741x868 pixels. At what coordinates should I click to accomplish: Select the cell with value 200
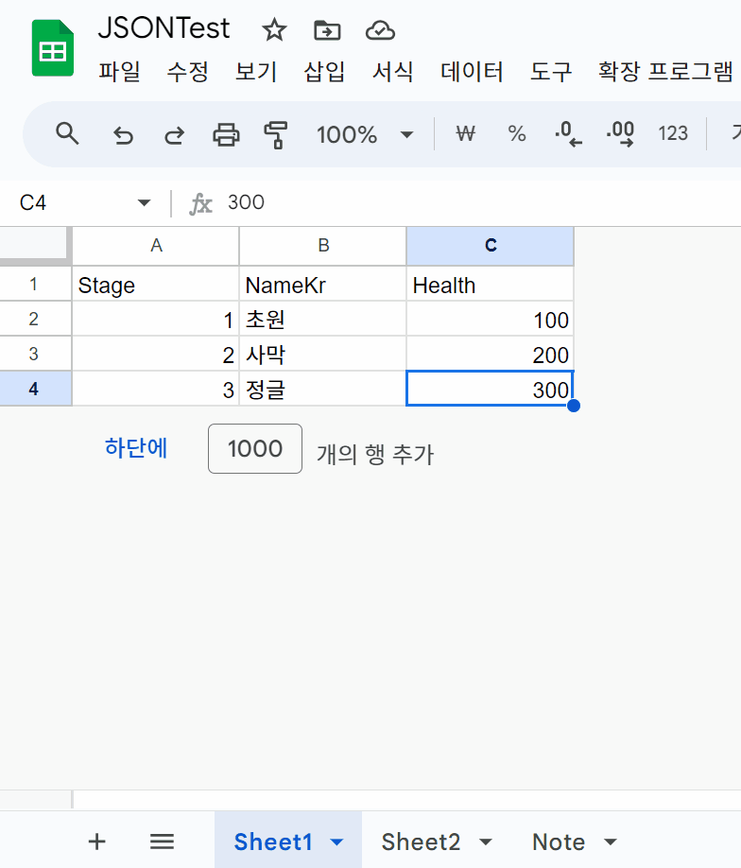[491, 355]
